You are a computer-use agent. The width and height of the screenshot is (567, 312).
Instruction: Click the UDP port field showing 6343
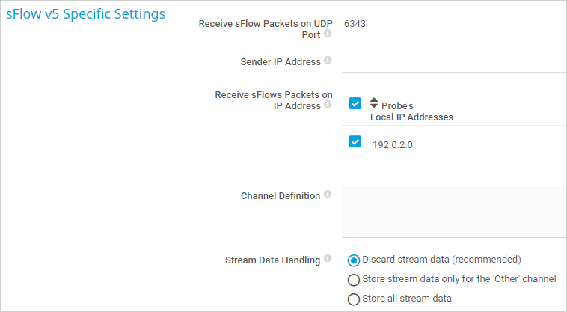pyautogui.click(x=449, y=24)
